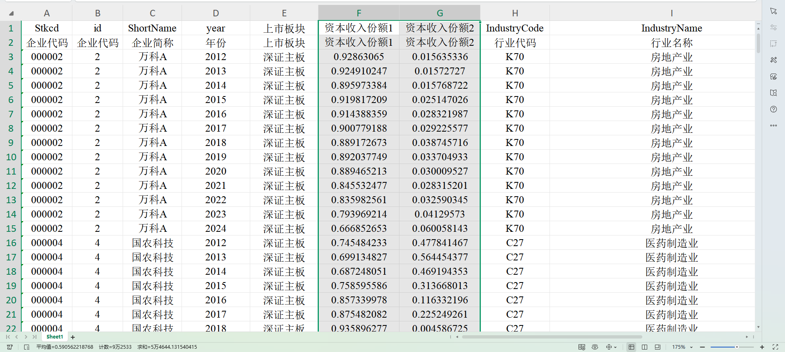
Task: Select column H header
Action: (515, 13)
